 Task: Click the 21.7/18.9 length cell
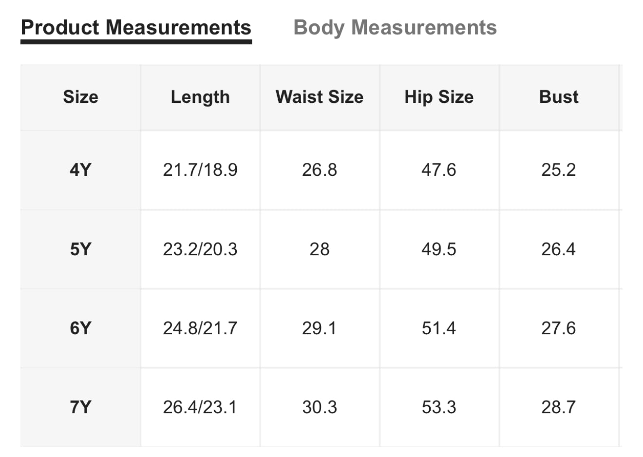(200, 170)
